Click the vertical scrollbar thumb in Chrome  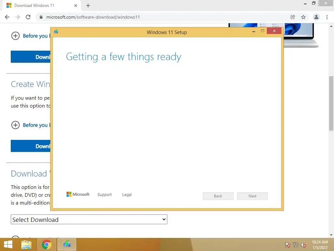point(331,103)
